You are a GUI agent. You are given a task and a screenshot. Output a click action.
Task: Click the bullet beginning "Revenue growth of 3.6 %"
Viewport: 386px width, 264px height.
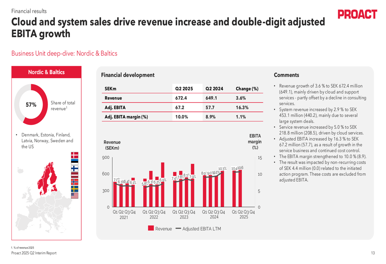[x=323, y=95]
